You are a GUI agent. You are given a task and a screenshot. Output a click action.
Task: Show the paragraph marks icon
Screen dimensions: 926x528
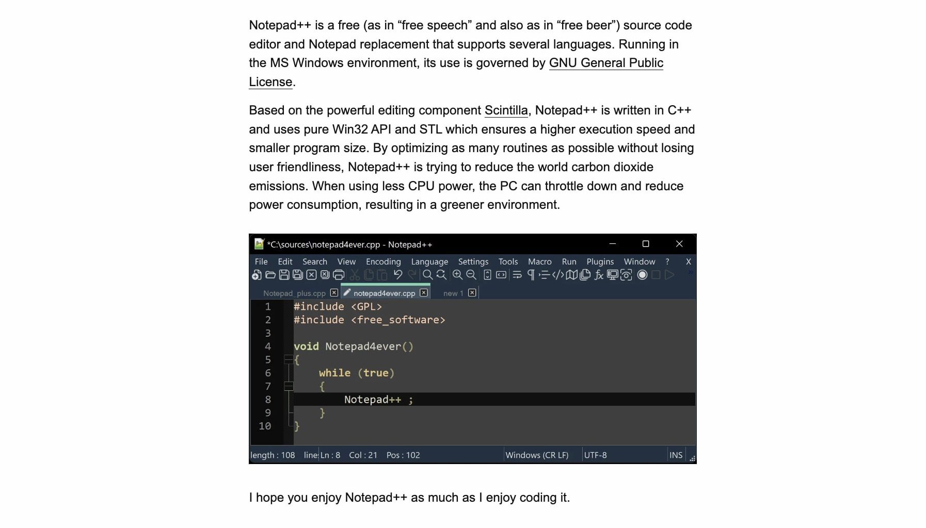531,275
